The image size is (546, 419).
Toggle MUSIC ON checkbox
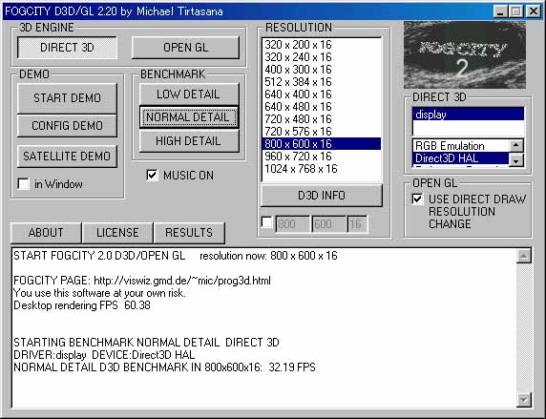(x=152, y=175)
